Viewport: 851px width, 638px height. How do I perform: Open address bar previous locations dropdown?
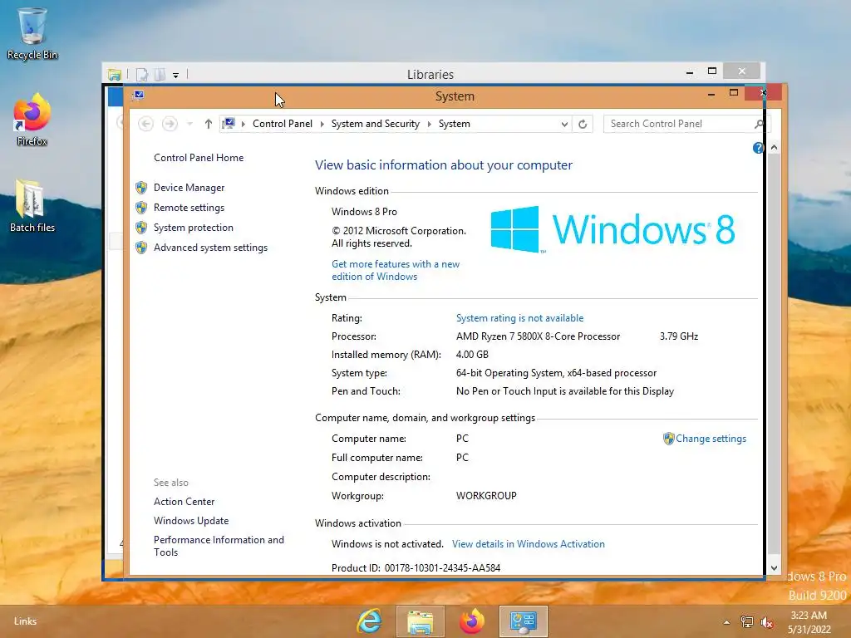(564, 125)
